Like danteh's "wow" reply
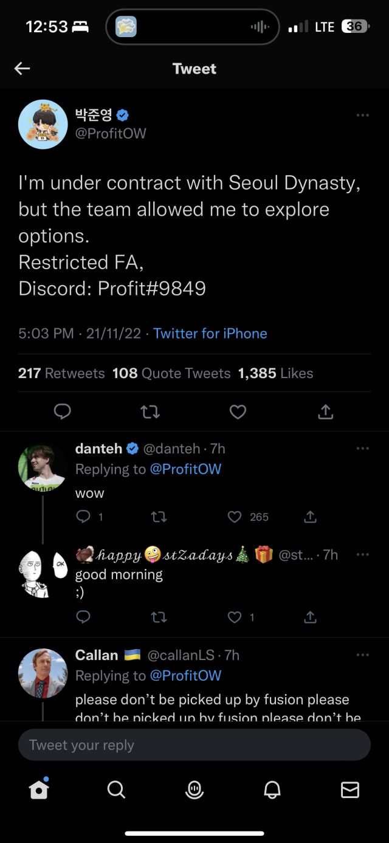Screen dimensions: 389x843 [235, 517]
